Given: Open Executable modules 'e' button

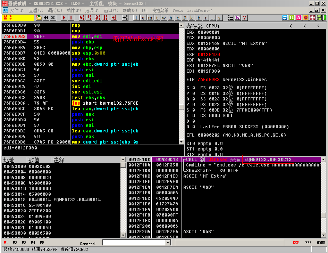Looking at the screenshot, I should coord(143,18).
